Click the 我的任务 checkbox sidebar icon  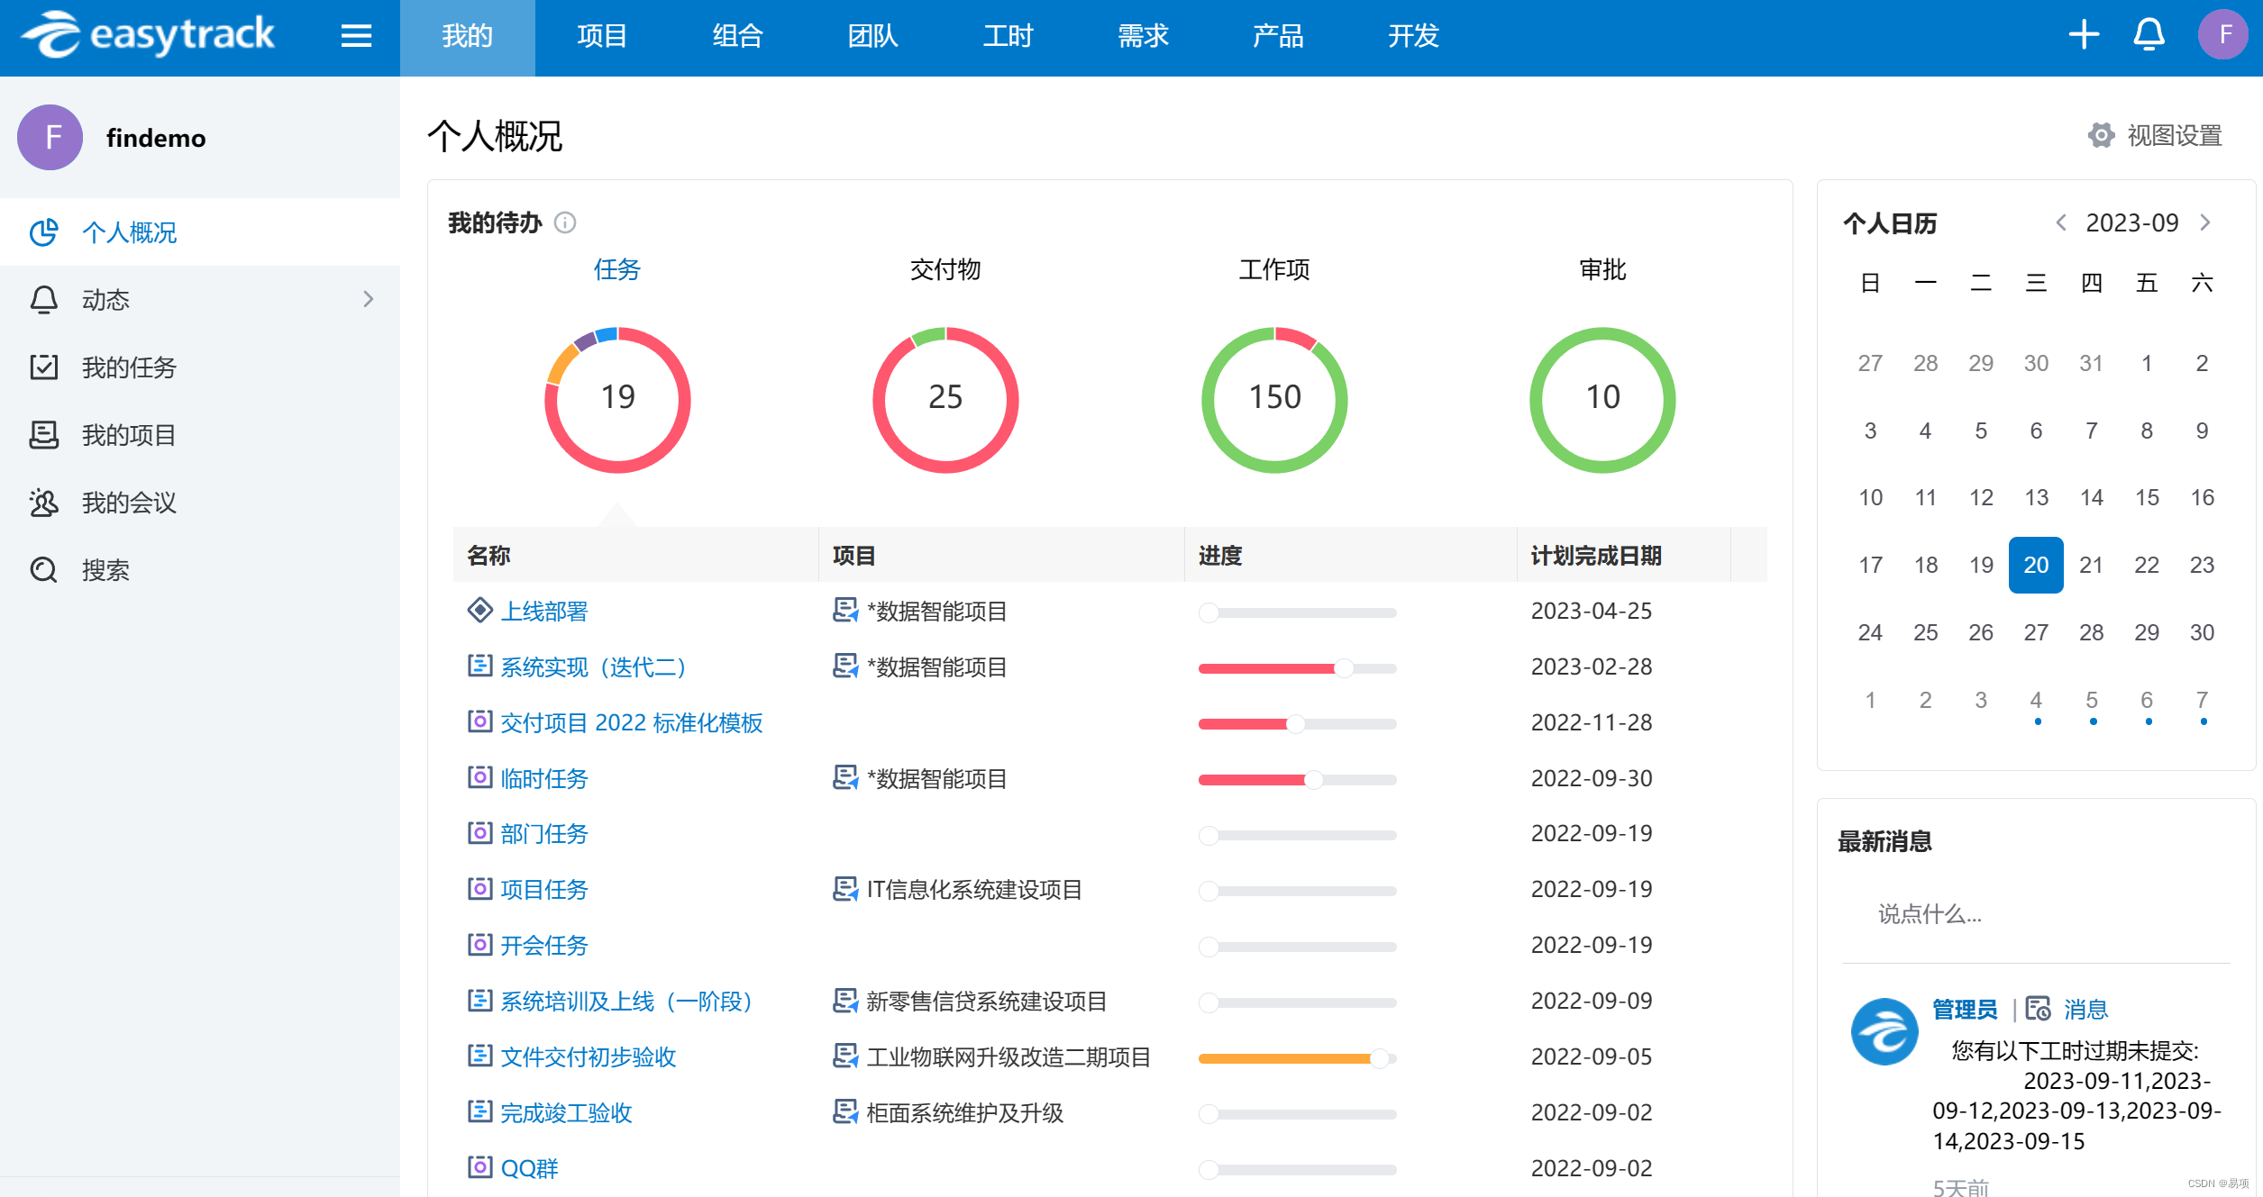tap(44, 367)
